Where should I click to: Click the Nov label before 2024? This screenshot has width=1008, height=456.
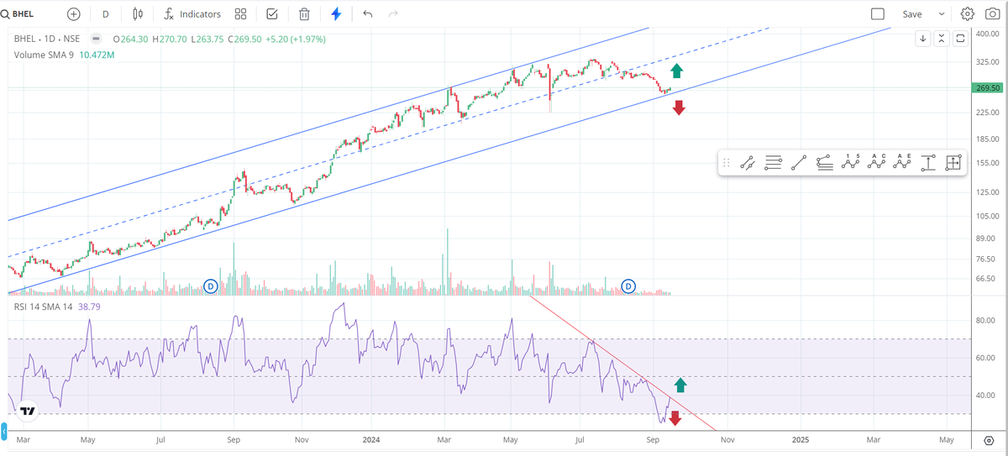(303, 439)
